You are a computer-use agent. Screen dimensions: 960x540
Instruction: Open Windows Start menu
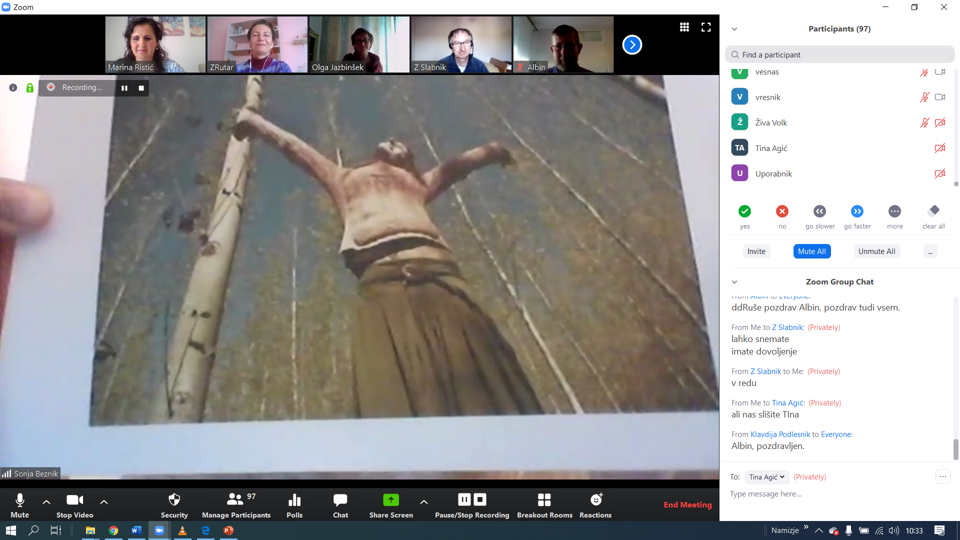pos(11,530)
